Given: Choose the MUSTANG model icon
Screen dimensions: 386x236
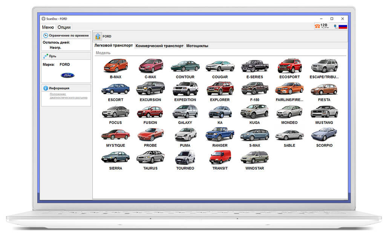Looking at the screenshot, I should (324, 111).
